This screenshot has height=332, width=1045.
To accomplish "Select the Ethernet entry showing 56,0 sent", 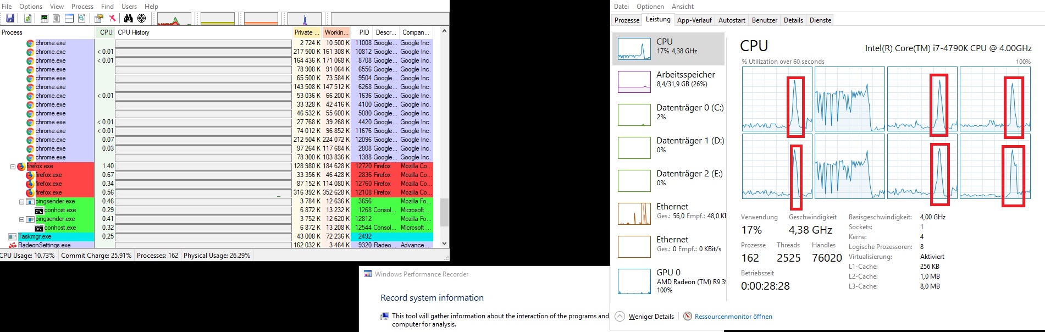I will pyautogui.click(x=668, y=213).
